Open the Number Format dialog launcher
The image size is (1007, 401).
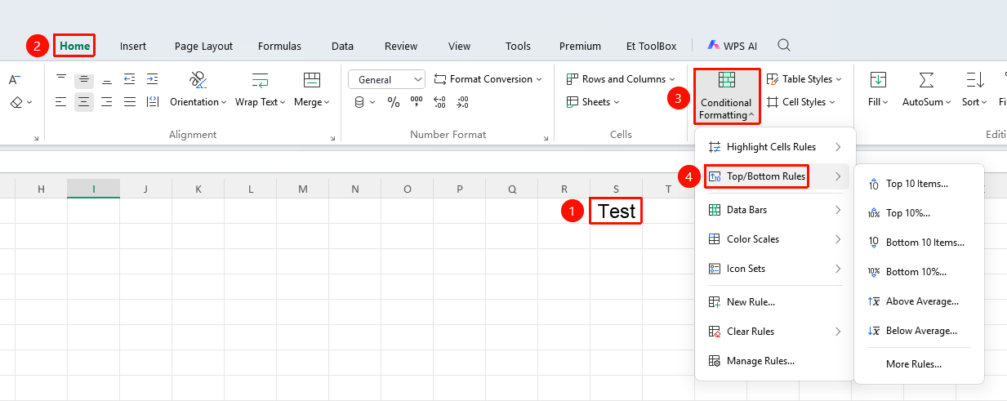point(547,139)
